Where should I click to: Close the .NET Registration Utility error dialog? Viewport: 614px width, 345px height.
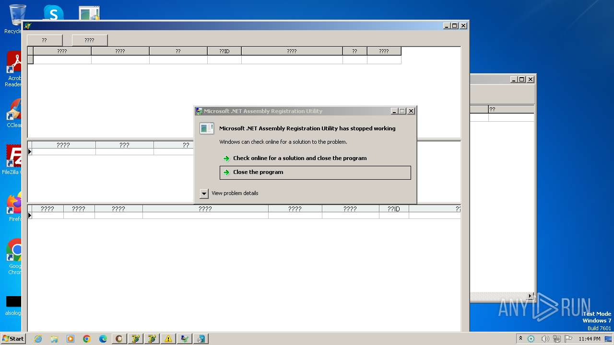point(411,111)
